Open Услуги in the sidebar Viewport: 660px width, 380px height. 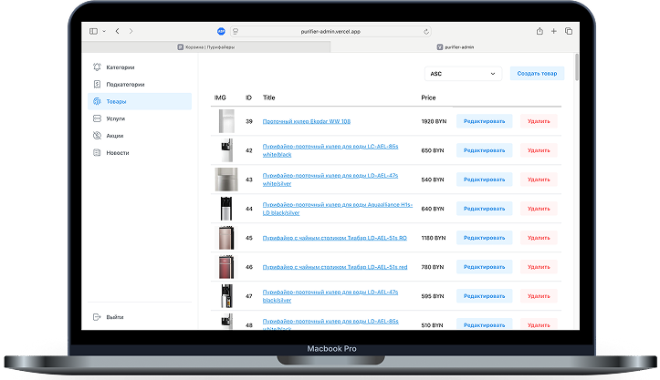tap(140, 118)
